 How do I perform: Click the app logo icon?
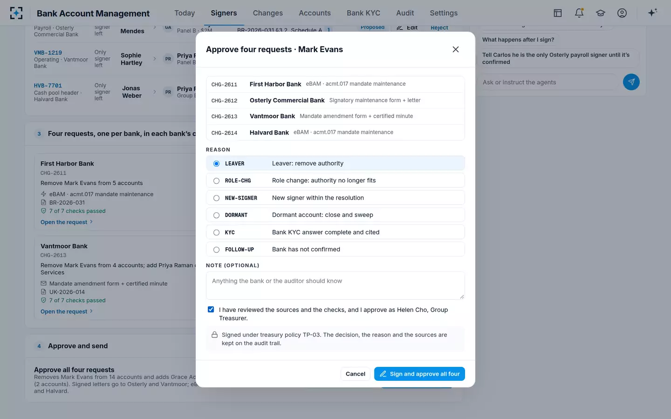point(16,13)
